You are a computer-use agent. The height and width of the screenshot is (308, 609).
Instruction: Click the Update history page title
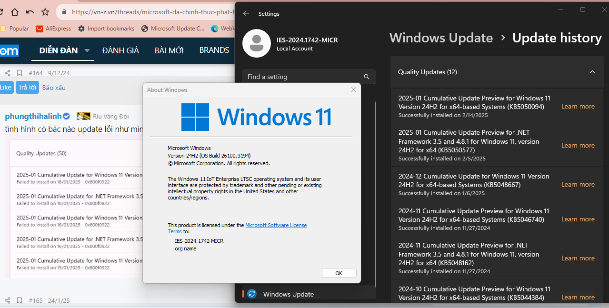tap(557, 38)
